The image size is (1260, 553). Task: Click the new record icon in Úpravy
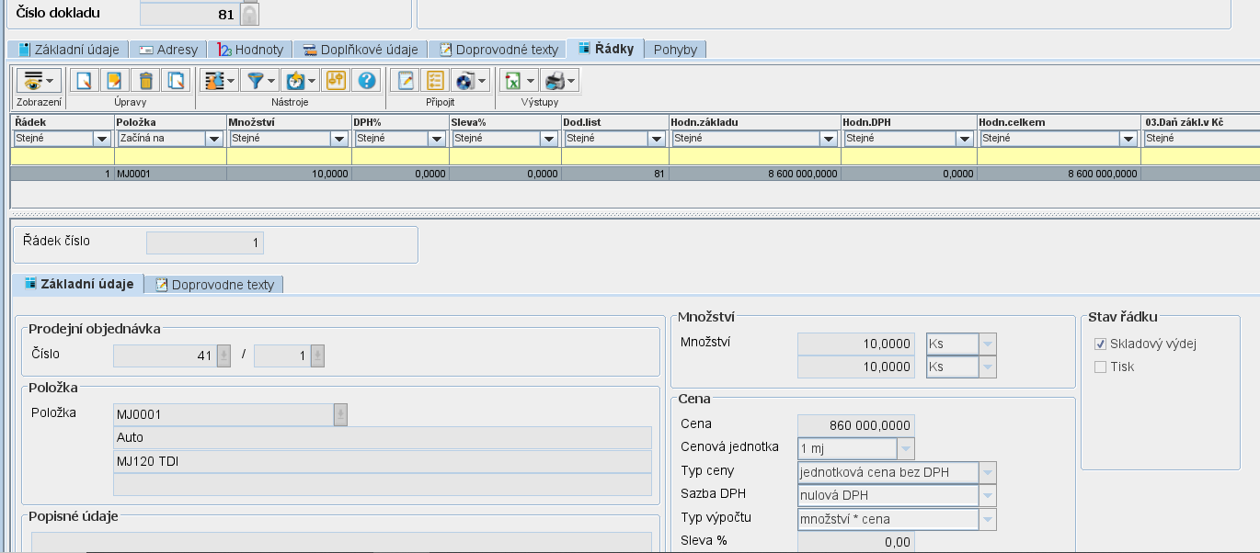coord(84,81)
